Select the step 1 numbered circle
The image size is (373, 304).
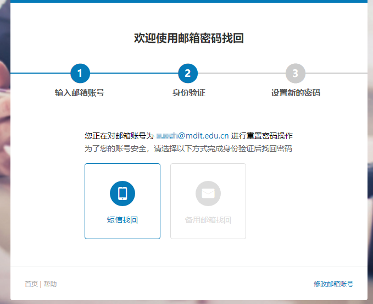tap(80, 73)
